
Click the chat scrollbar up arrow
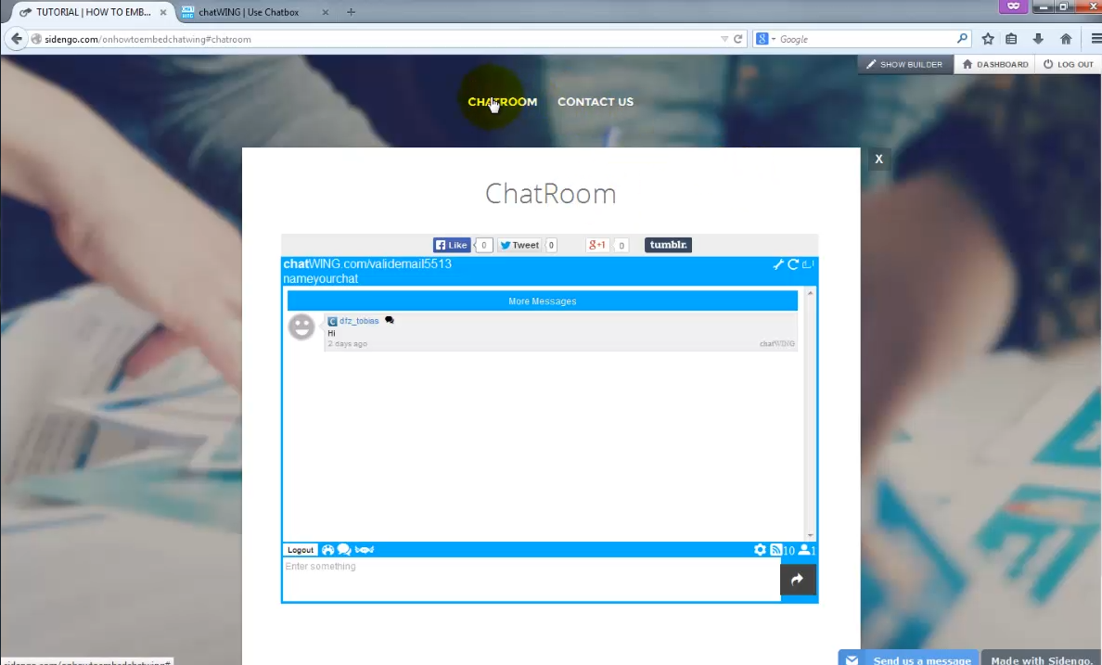point(811,292)
